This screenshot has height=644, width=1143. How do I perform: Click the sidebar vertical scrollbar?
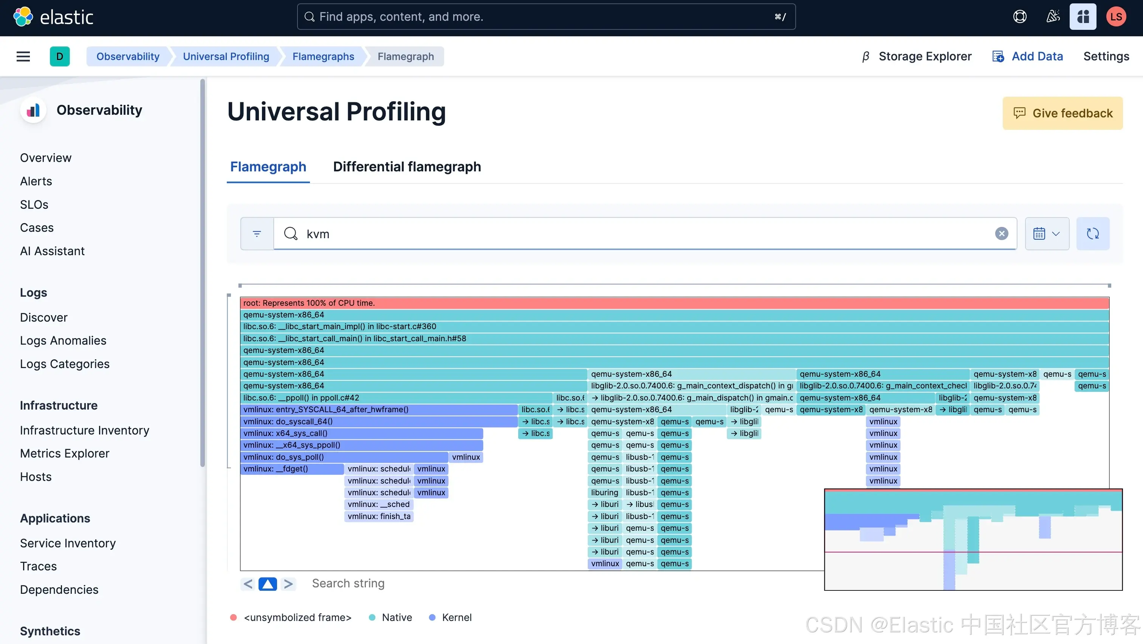(x=202, y=273)
